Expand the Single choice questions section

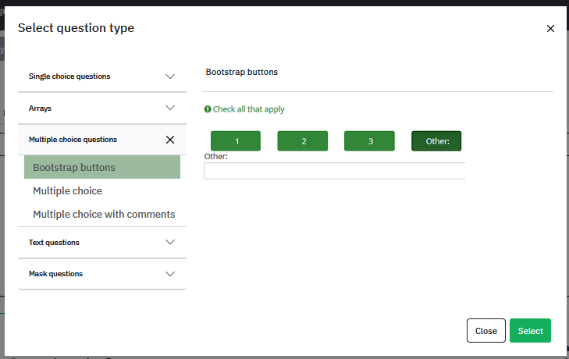point(102,76)
